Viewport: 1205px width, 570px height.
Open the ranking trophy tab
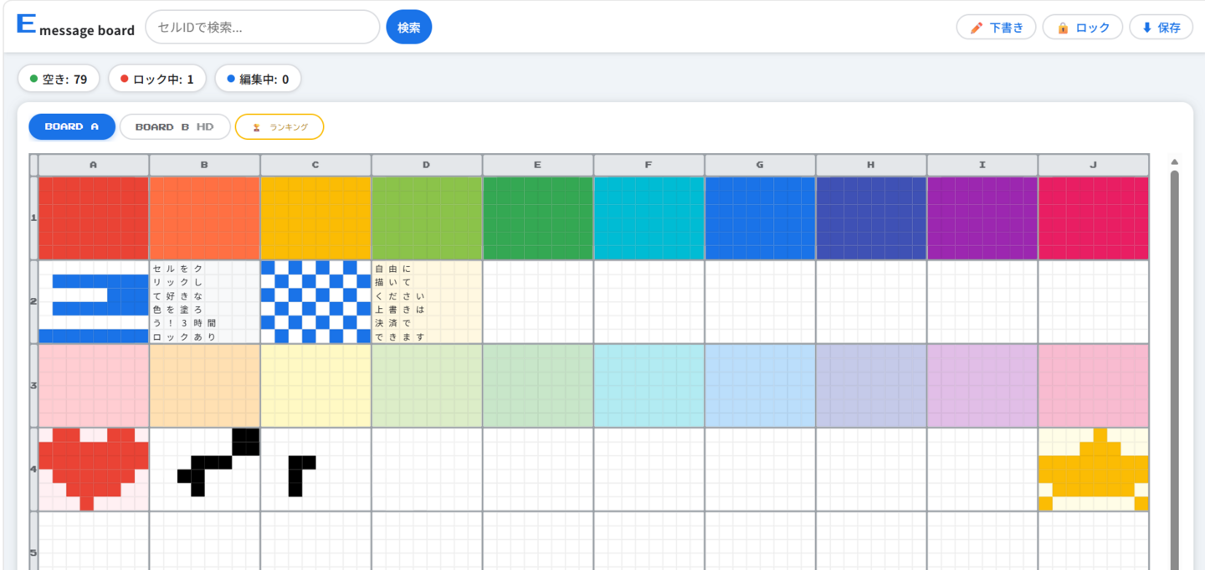279,127
